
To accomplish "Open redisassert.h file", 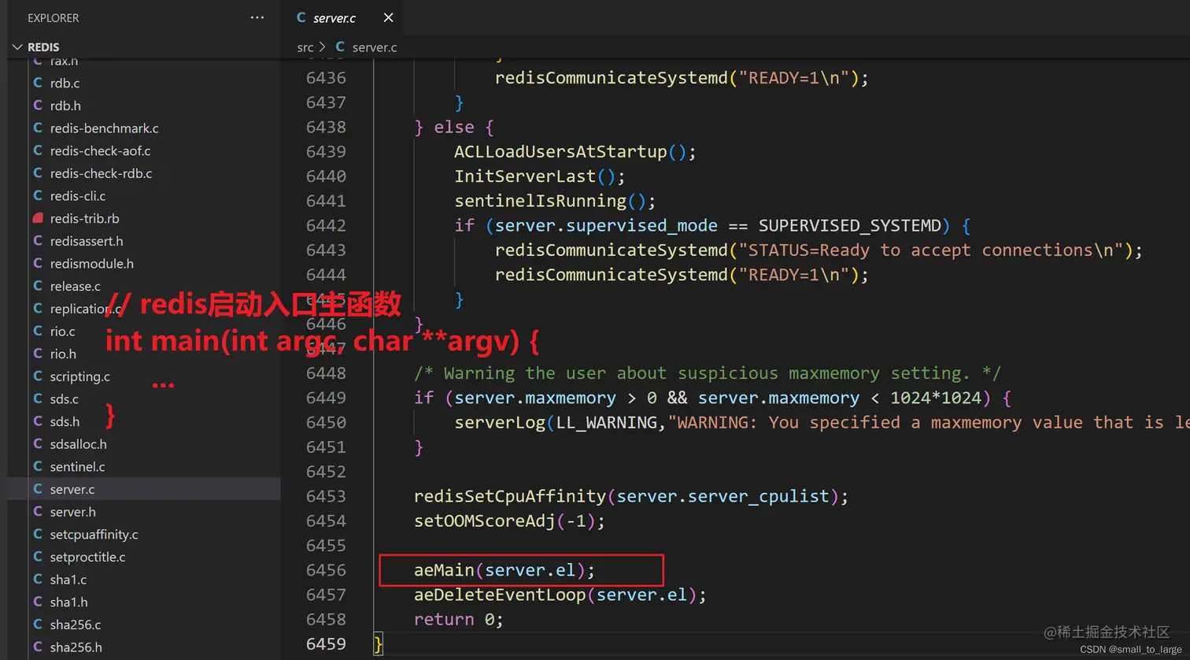I will click(x=87, y=241).
